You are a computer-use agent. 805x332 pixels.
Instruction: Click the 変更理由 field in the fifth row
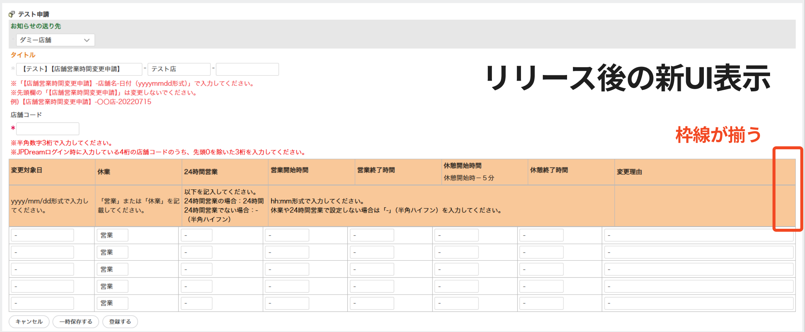(x=699, y=303)
